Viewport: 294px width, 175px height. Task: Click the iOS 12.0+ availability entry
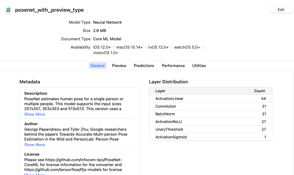(102, 47)
